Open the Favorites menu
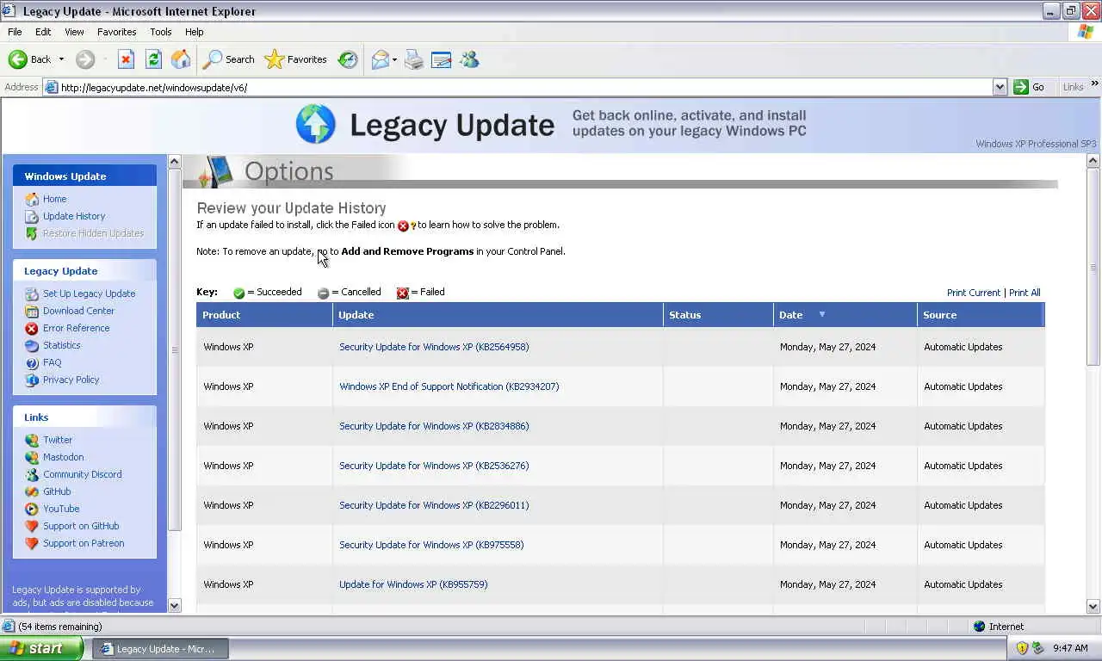 pos(116,32)
